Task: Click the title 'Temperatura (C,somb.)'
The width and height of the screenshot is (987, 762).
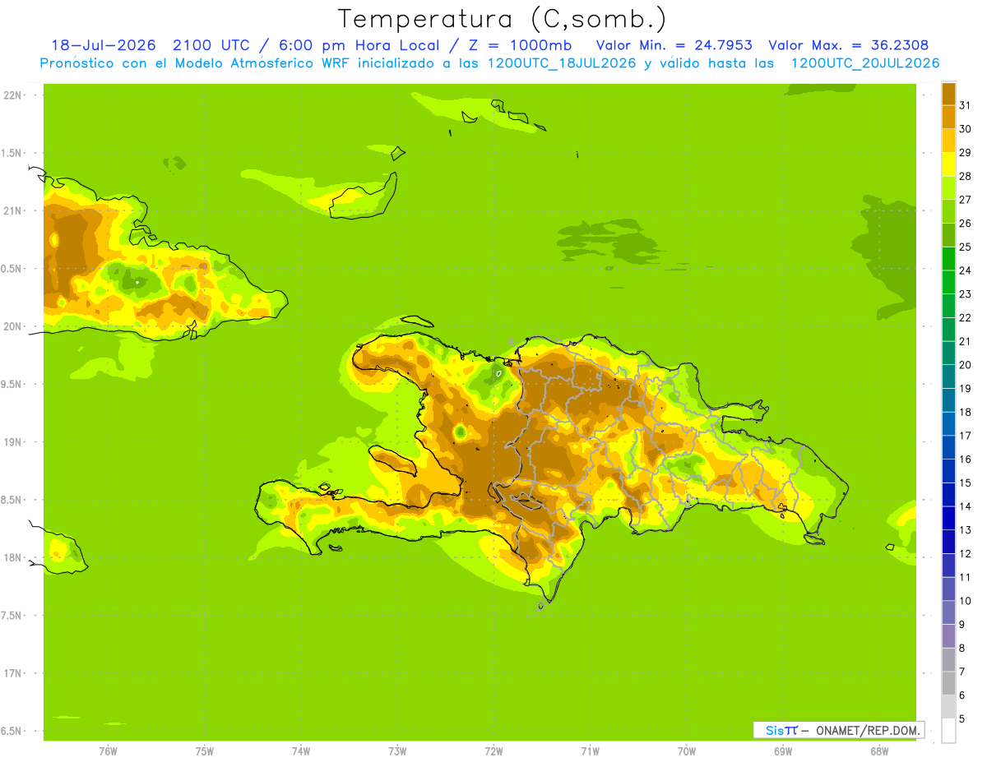Action: click(503, 20)
